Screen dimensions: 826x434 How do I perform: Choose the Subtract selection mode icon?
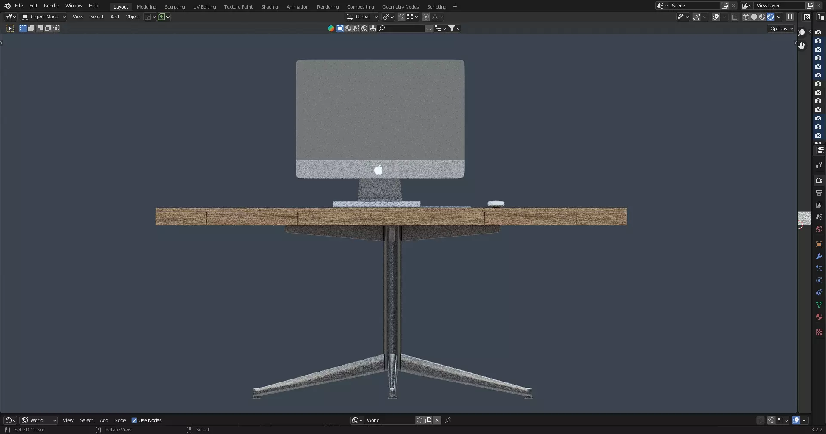[40, 28]
